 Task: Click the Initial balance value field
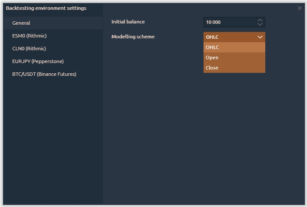click(x=230, y=22)
